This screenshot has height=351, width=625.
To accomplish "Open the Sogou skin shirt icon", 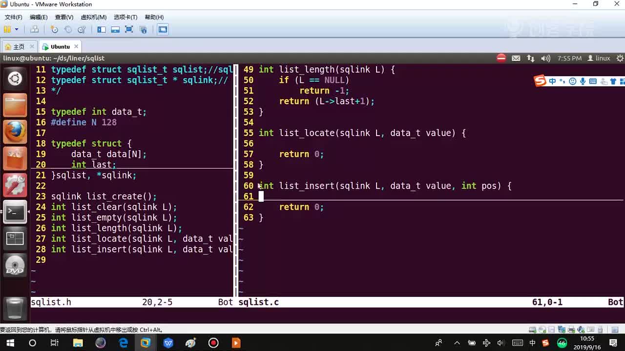I will click(613, 81).
